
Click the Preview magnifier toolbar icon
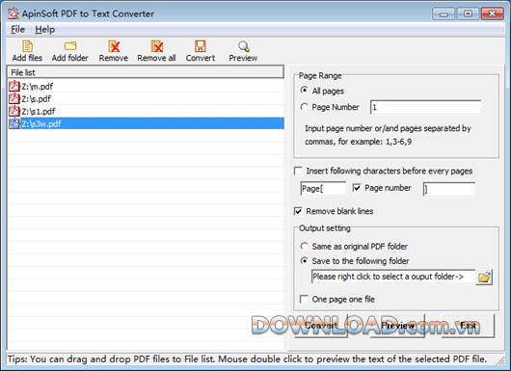pyautogui.click(x=243, y=46)
